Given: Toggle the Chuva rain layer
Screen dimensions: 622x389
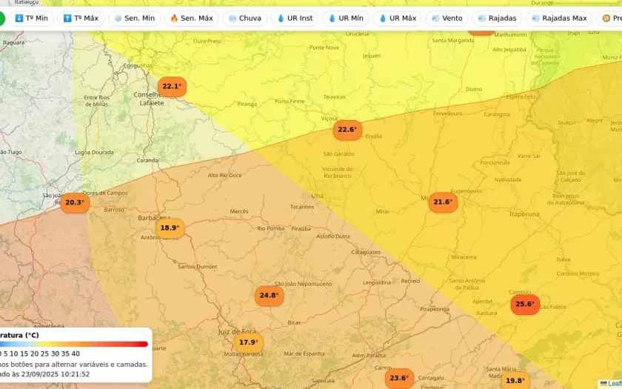Looking at the screenshot, I should click(245, 18).
